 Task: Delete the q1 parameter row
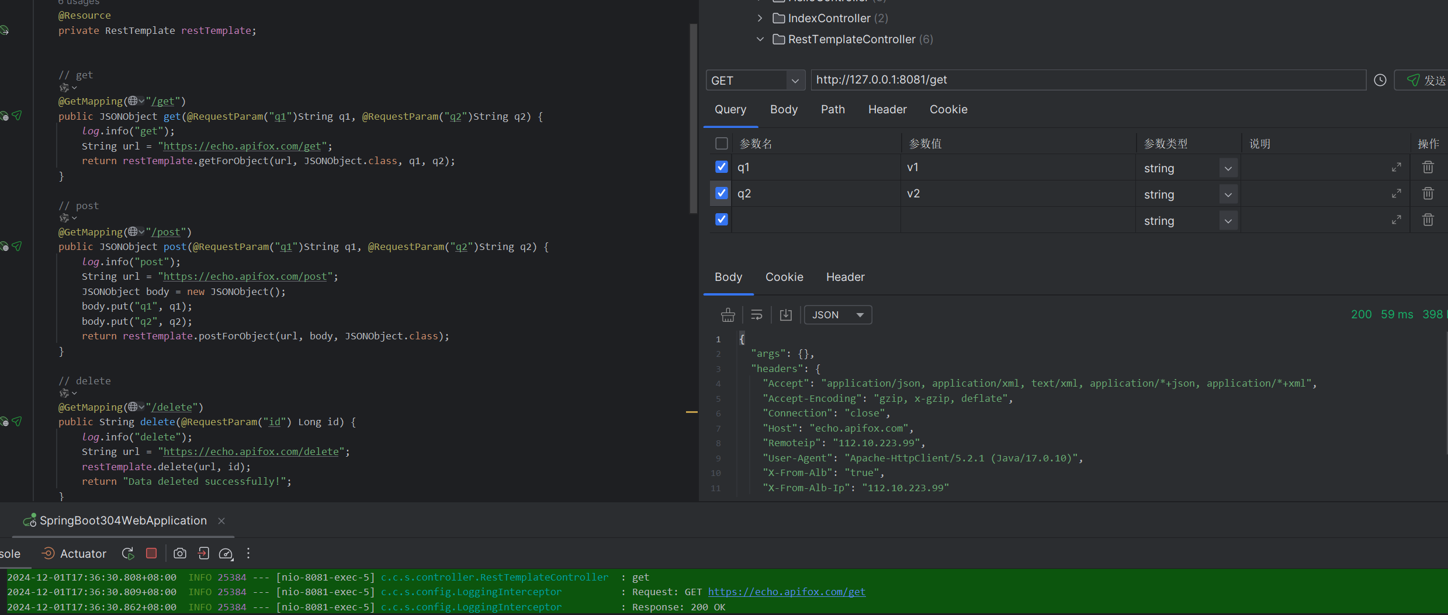(1428, 167)
